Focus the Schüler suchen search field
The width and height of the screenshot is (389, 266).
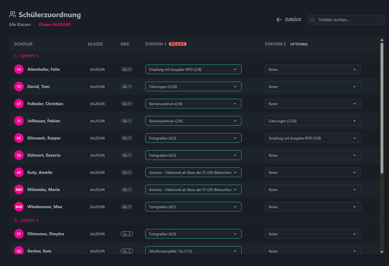tap(349, 20)
